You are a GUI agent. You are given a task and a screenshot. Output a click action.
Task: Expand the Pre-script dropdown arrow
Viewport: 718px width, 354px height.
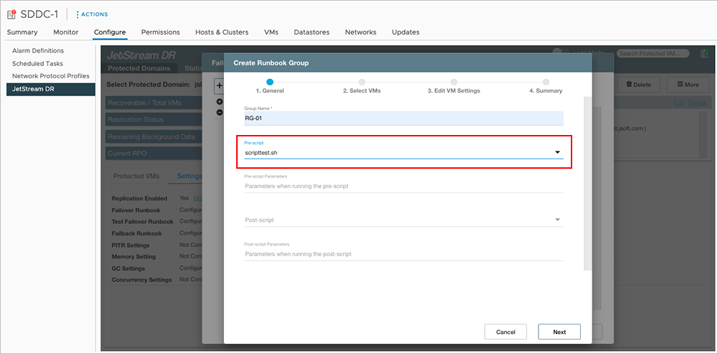pos(557,152)
